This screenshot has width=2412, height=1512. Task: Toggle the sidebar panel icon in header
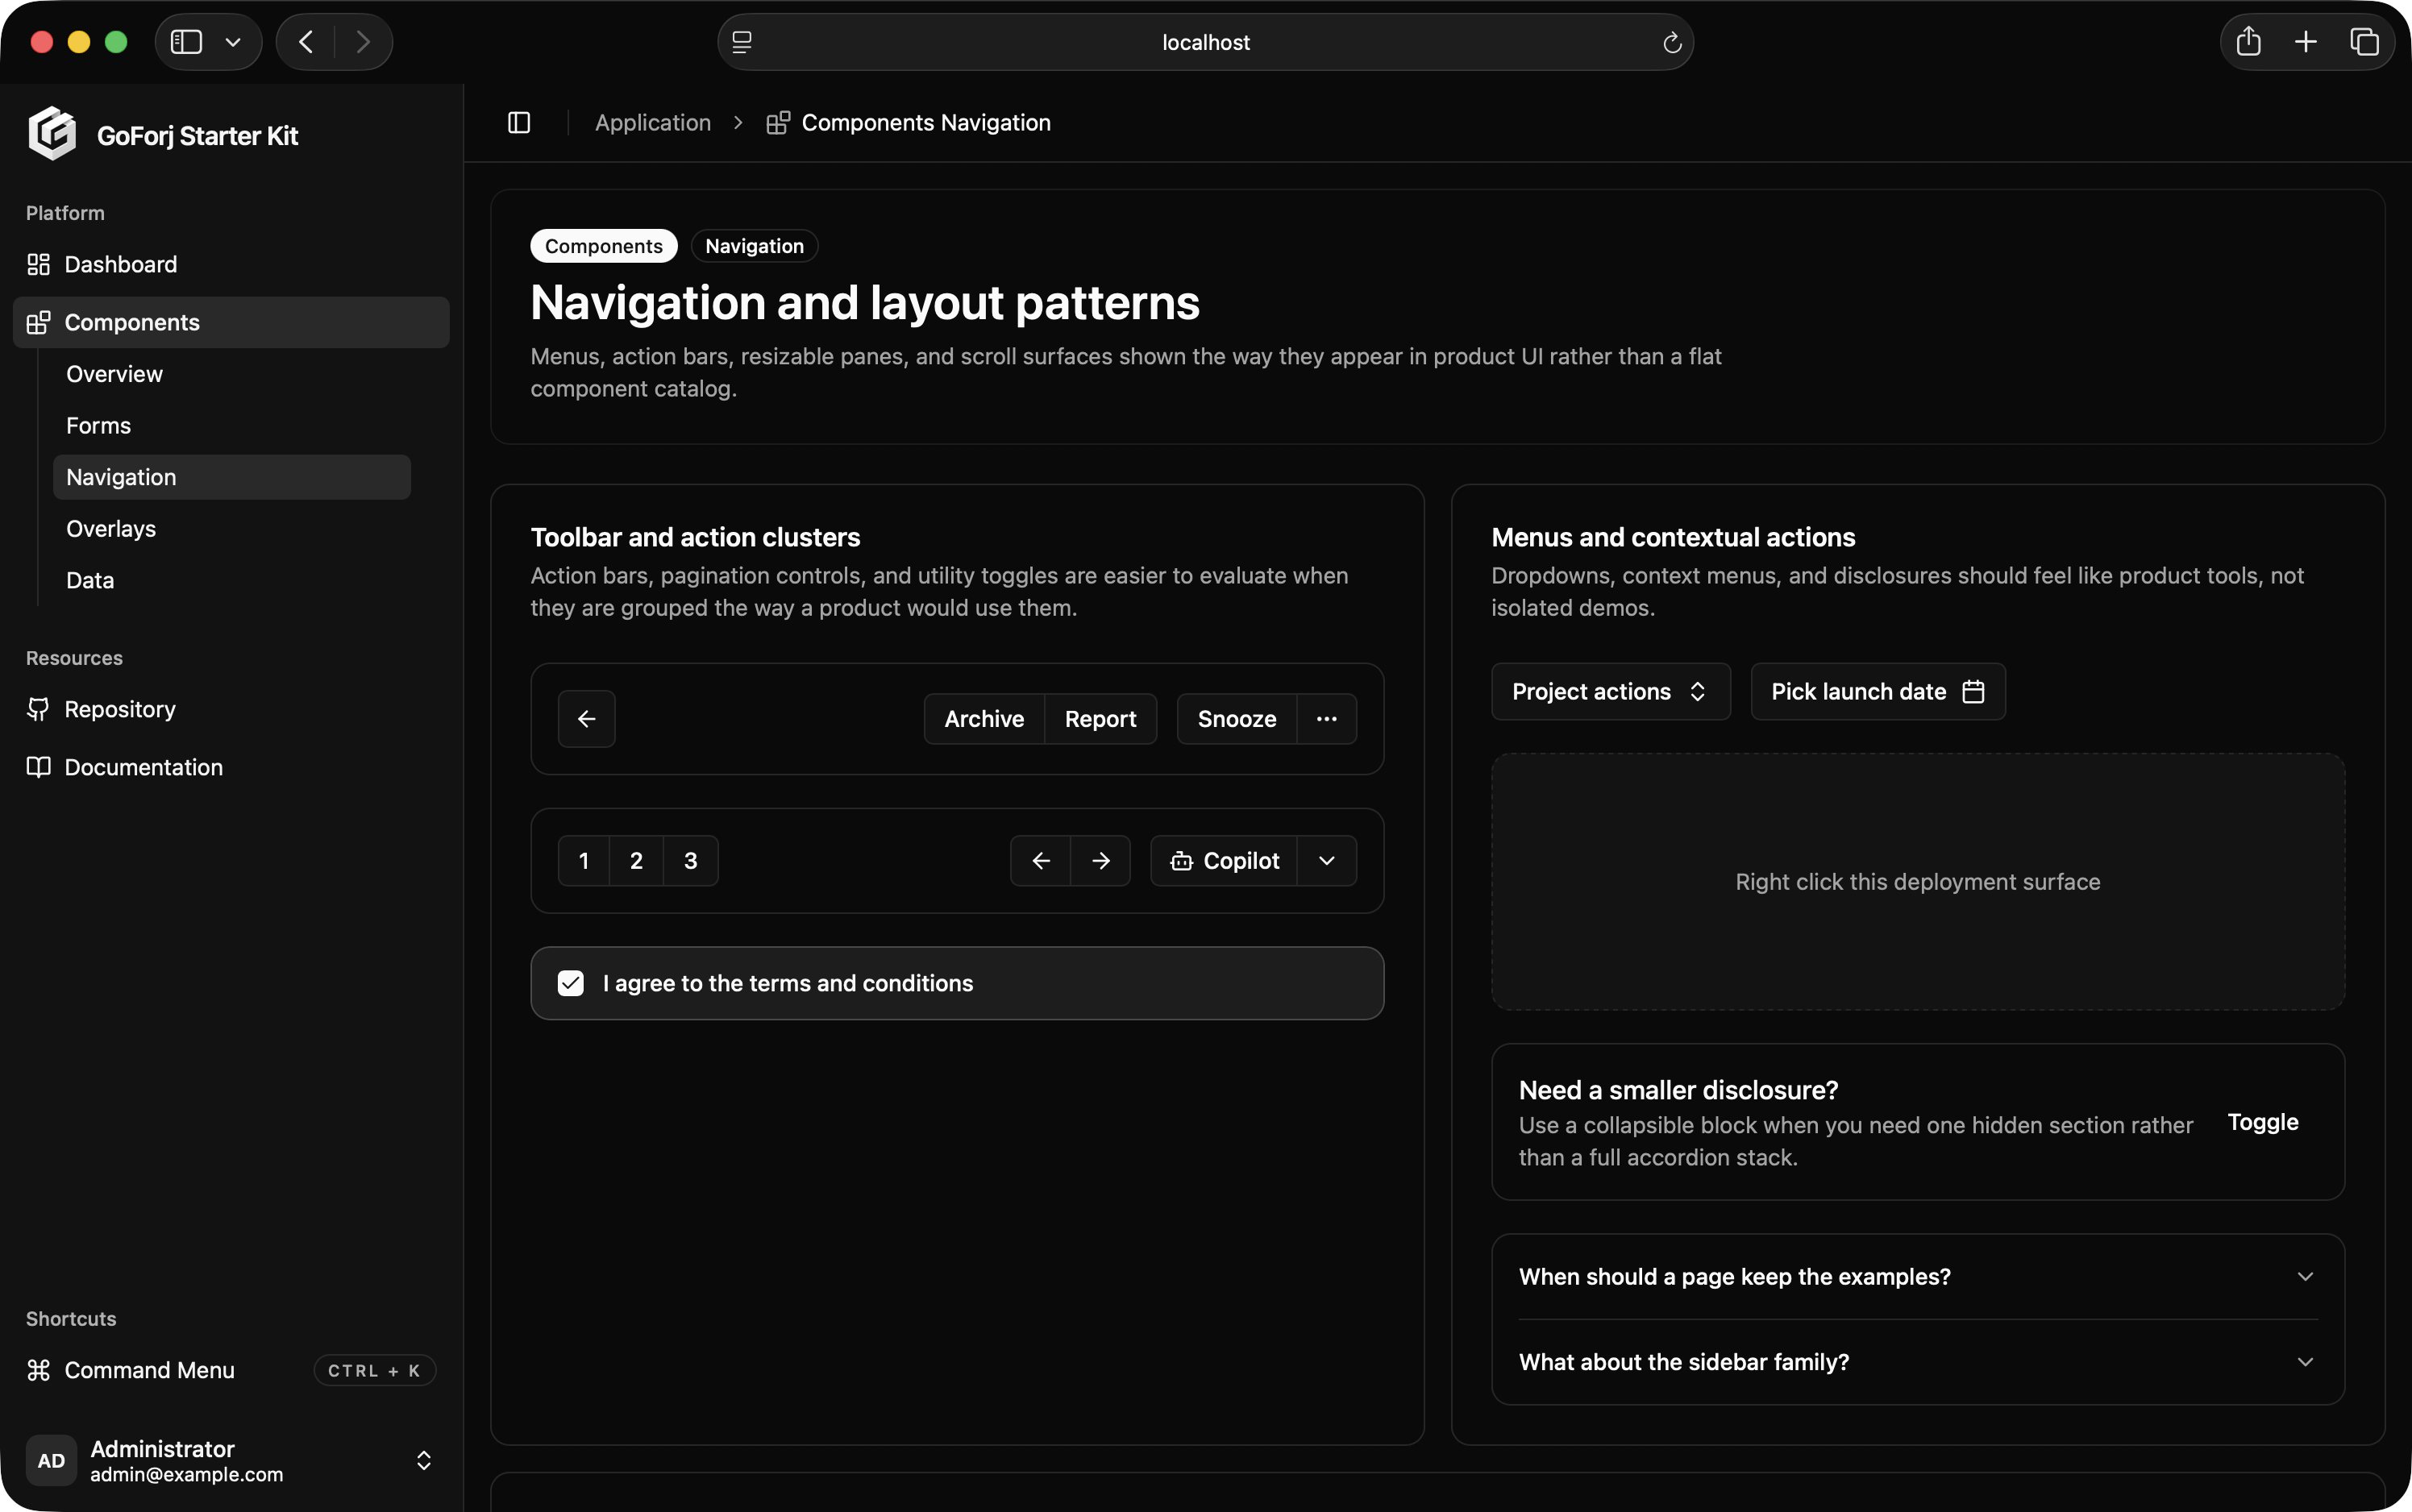pos(519,123)
